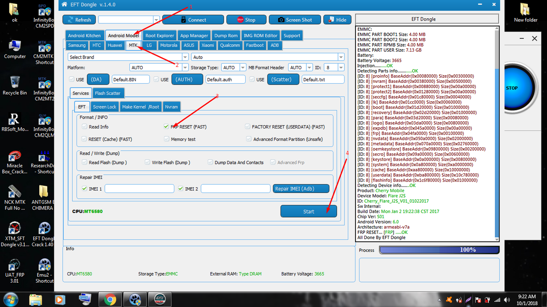Open the Windows Start menu

tap(10, 299)
